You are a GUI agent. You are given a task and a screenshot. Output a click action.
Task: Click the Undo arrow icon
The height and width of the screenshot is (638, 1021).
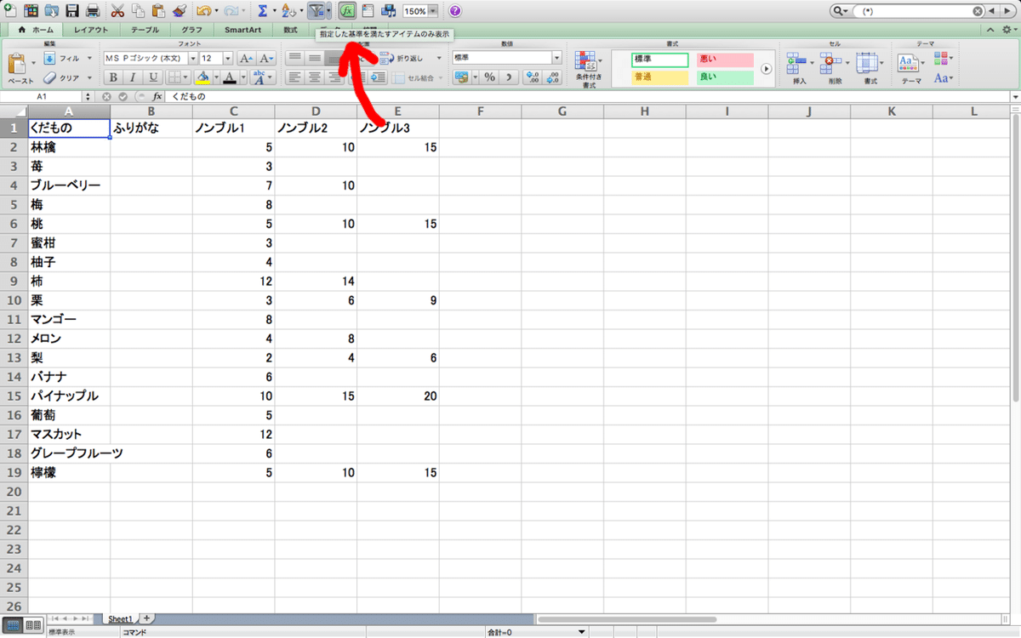[203, 11]
